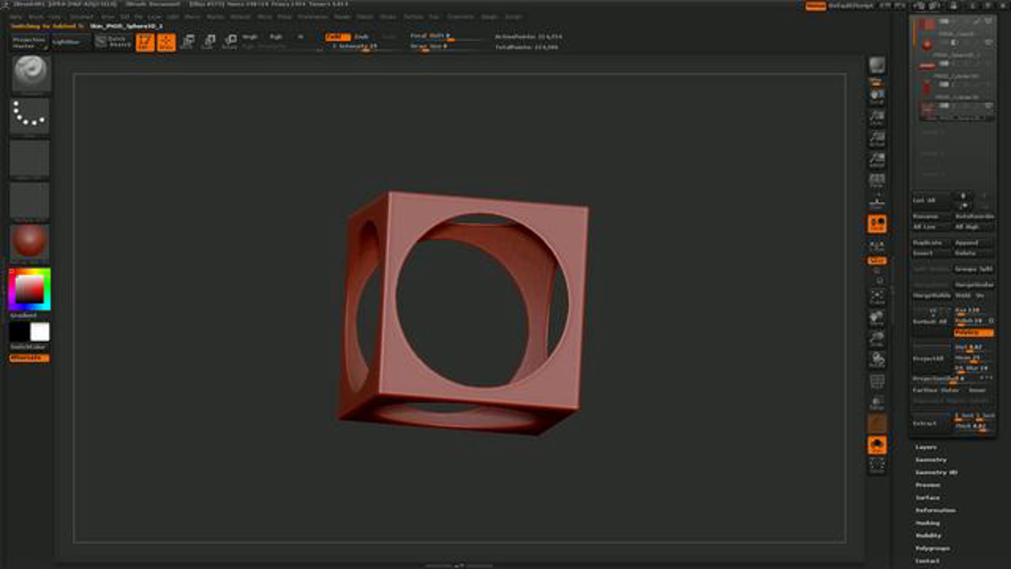Click the right-shelf Move view icon
Screen dimensions: 1011x569
pos(877,318)
